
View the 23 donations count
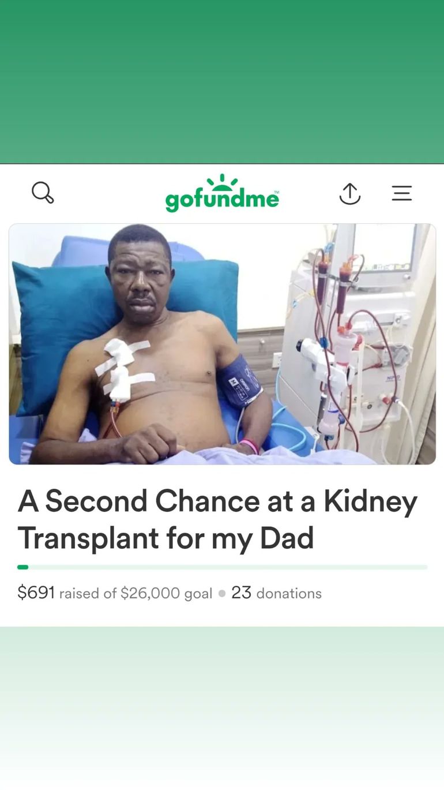[276, 593]
